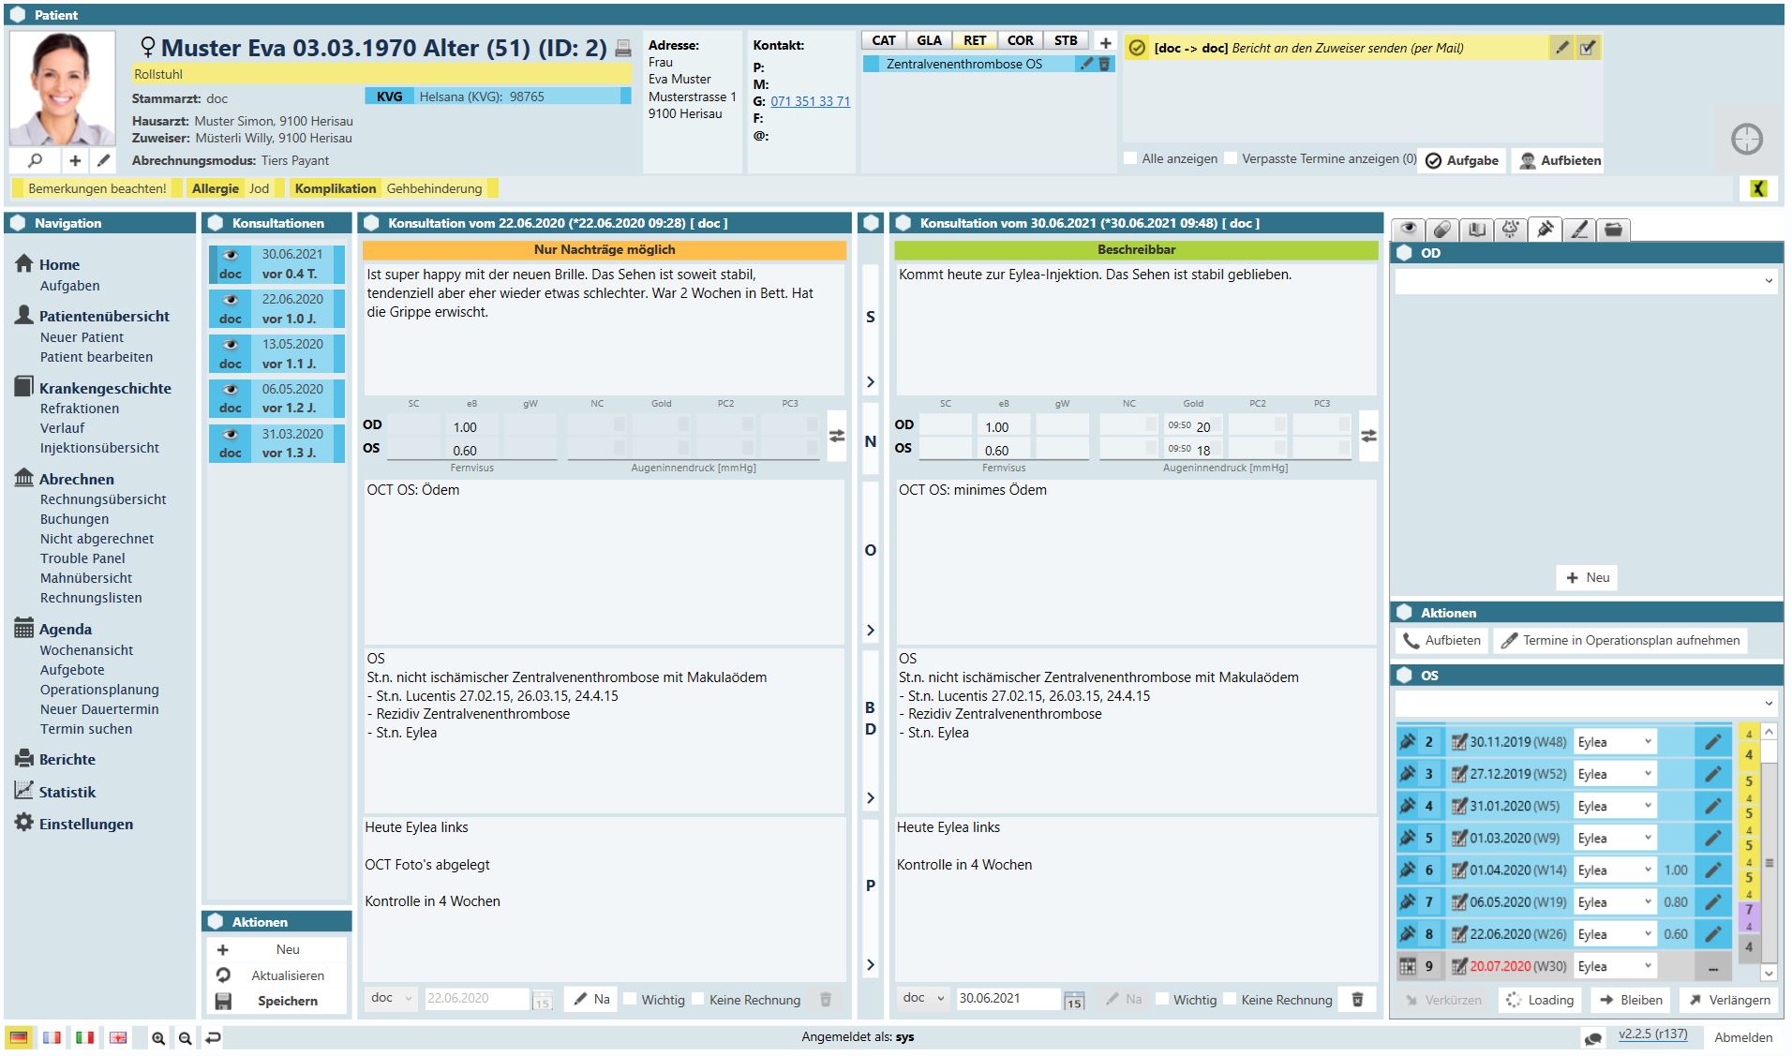This screenshot has width=1792, height=1056.
Task: Switch language with the Italian flag icon
Action: click(x=85, y=1038)
